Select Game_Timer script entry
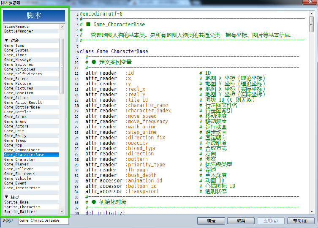 [31, 55]
